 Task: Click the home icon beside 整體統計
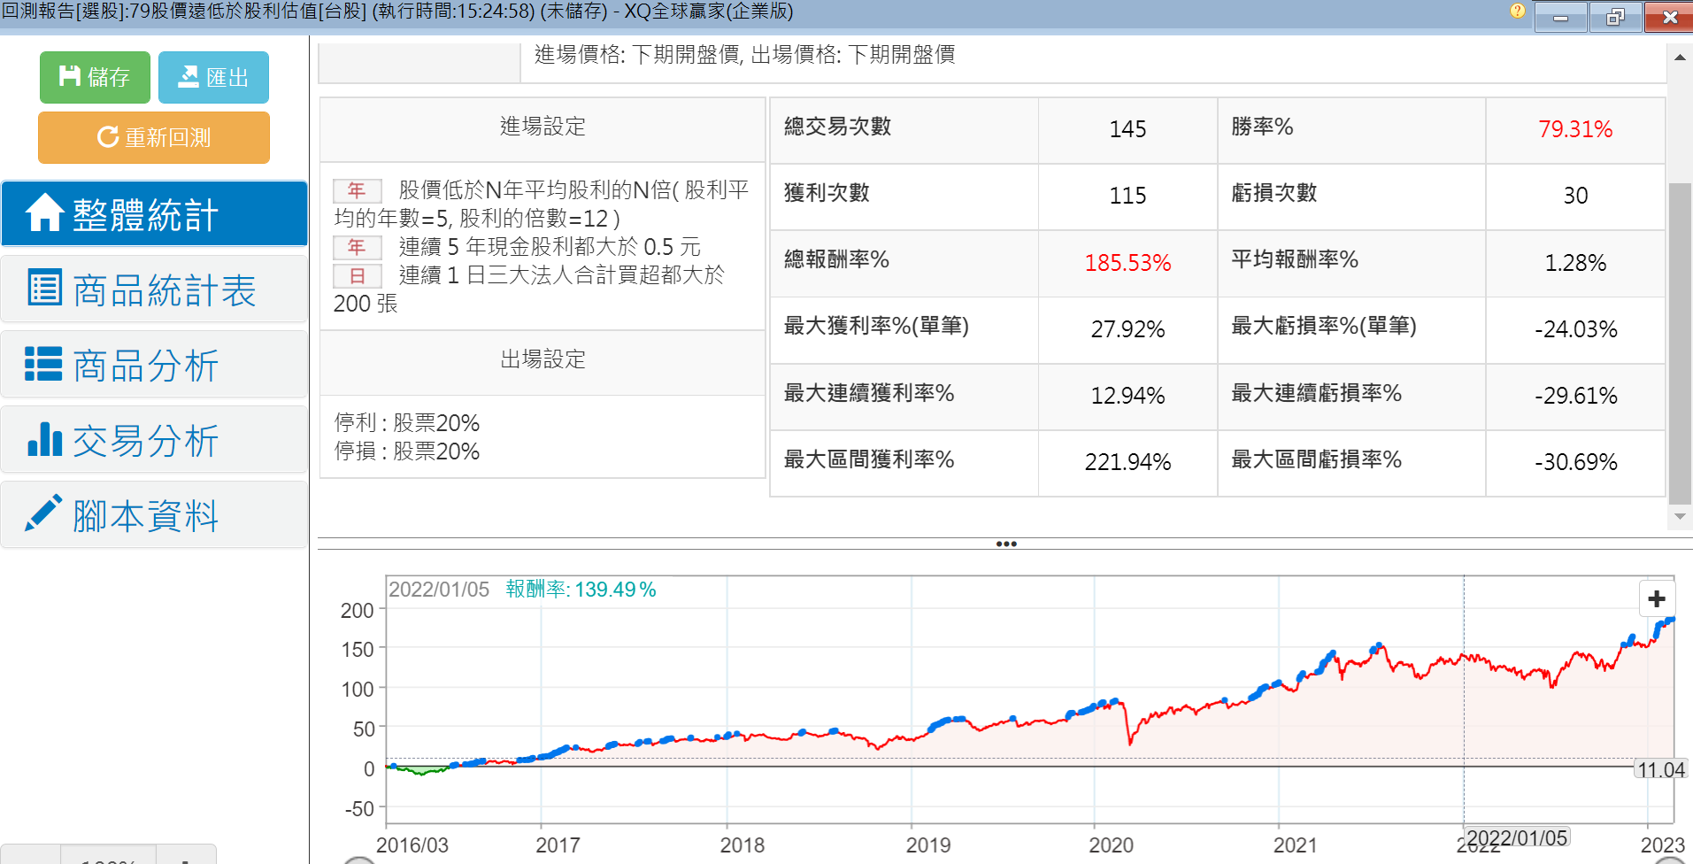(44, 213)
